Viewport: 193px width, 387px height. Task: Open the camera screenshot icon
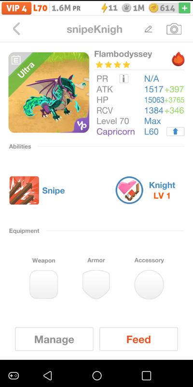[174, 29]
